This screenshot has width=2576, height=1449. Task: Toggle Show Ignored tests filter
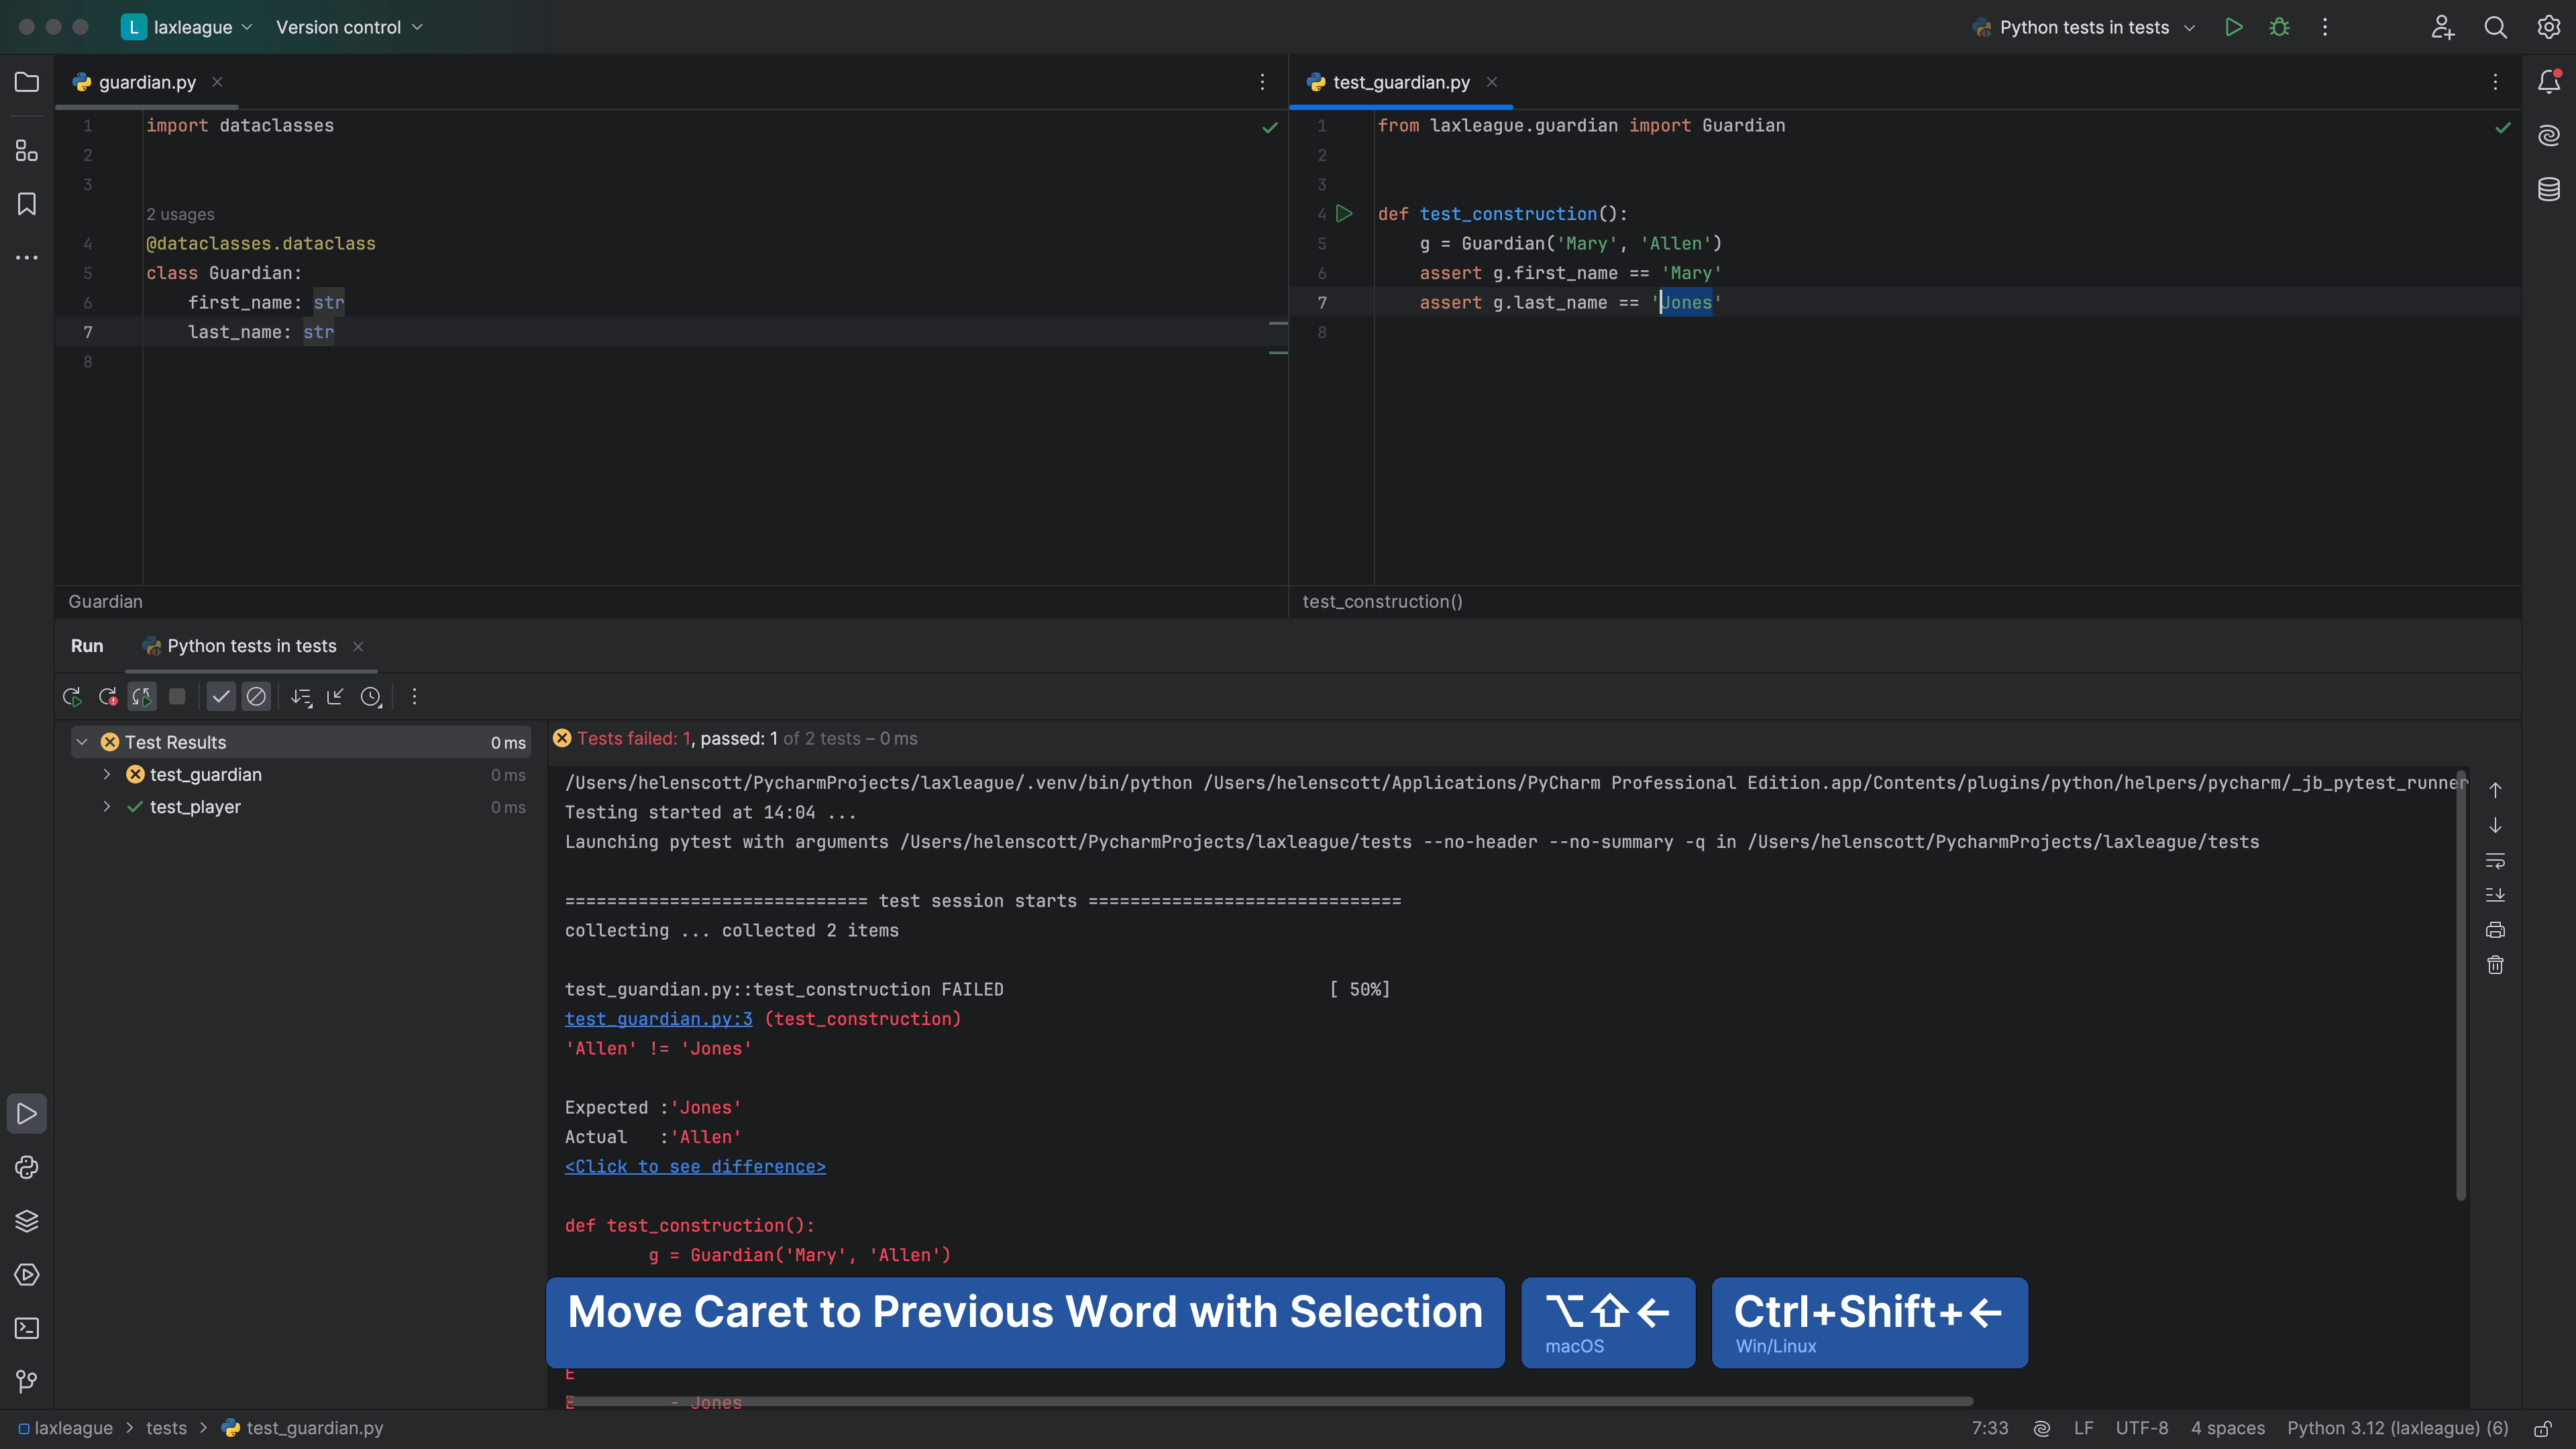257,697
